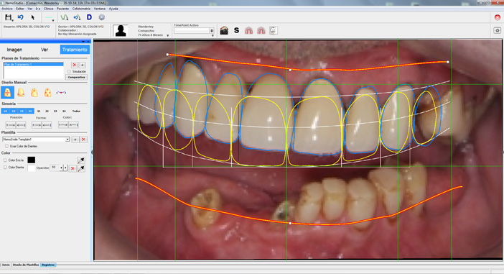Collapse the left panel with side arrow

tap(92, 152)
